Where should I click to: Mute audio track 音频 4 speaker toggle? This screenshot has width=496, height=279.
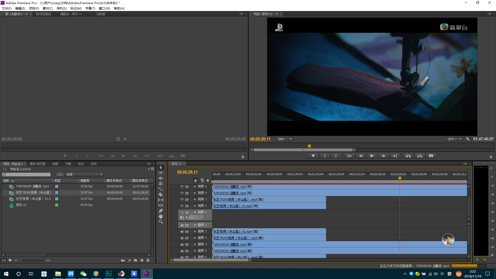point(182,244)
